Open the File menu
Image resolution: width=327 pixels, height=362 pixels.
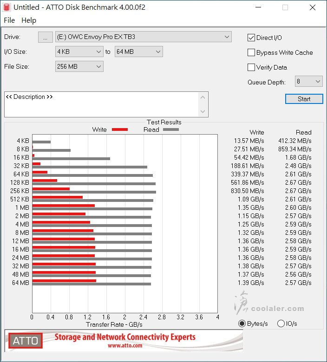click(9, 20)
